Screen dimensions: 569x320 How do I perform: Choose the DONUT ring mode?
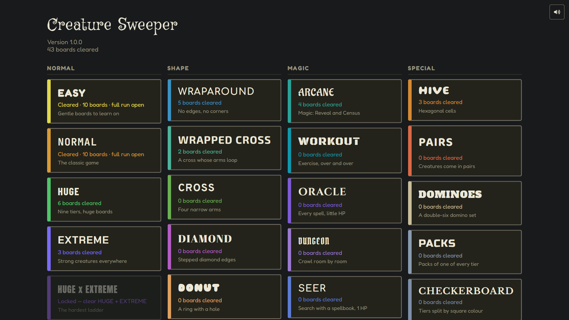tap(224, 297)
